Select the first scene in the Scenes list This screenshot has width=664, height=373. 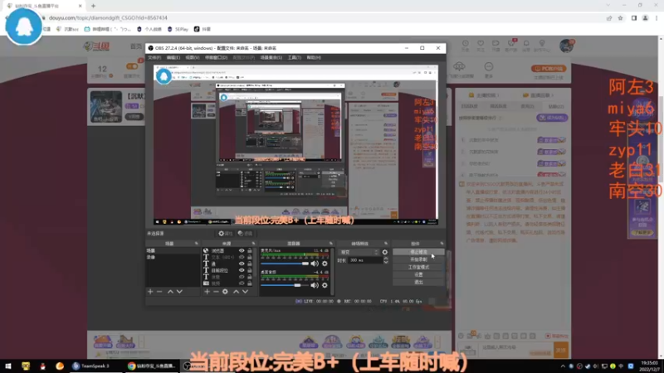pos(173,251)
